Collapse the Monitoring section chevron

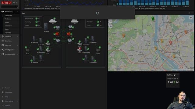click(x=18, y=12)
